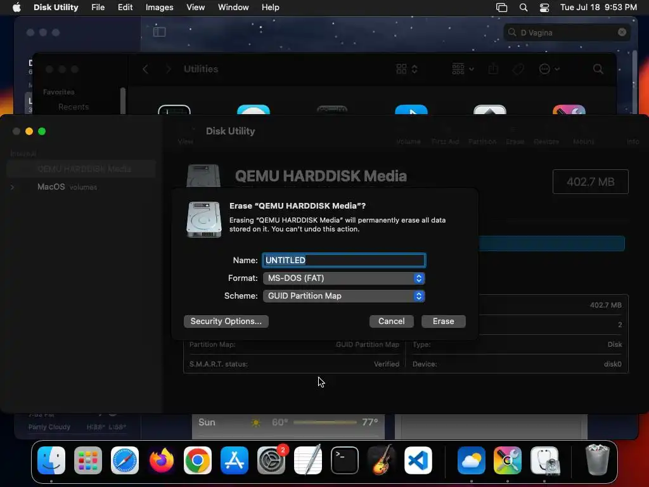649x487 pixels.
Task: Launch Safari from the Dock
Action: click(x=125, y=460)
